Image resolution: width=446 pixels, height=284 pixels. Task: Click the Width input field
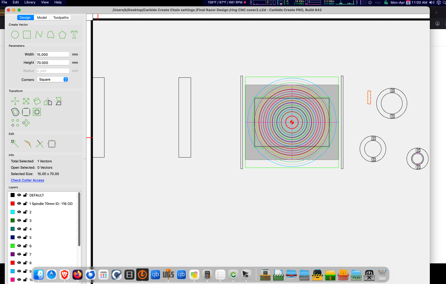[53, 54]
